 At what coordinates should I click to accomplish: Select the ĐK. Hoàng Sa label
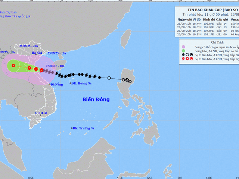[x=81, y=83]
